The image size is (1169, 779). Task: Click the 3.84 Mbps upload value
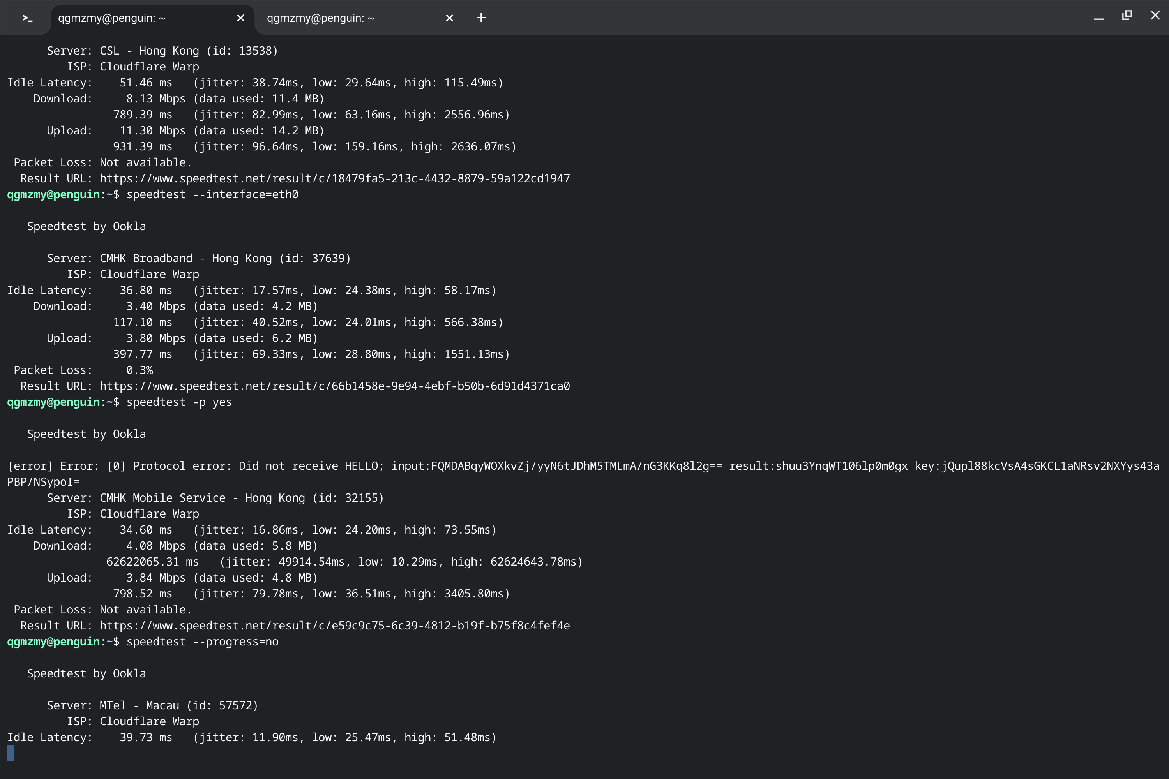pyautogui.click(x=155, y=578)
